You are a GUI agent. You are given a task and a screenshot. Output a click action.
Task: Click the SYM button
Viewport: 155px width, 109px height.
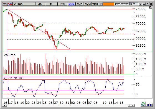[x=88, y=4]
